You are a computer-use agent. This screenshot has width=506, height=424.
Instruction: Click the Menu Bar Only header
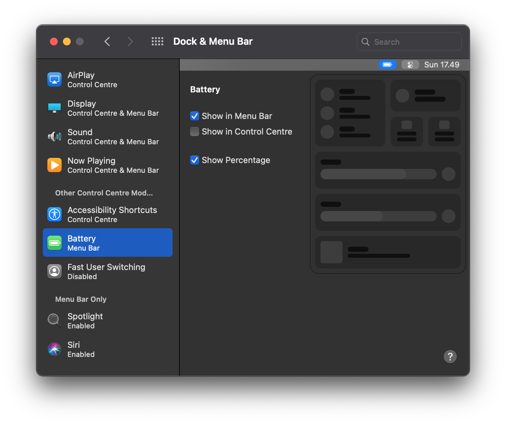(81, 299)
